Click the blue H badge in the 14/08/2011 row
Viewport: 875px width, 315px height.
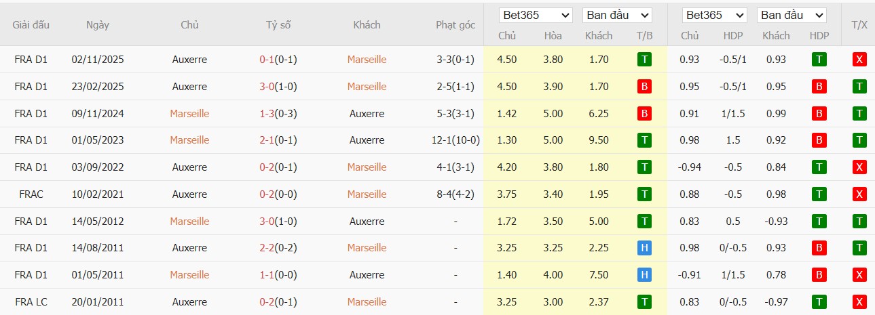point(644,248)
